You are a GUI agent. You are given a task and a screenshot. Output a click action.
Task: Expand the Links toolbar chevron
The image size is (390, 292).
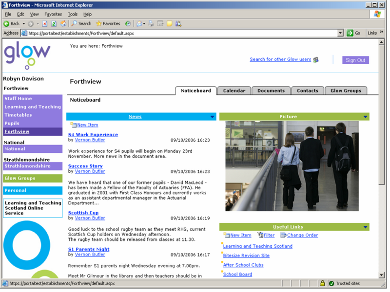coord(382,32)
